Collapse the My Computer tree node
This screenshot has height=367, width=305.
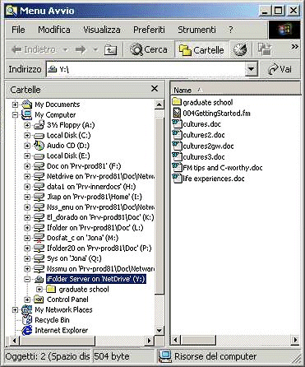click(x=15, y=115)
